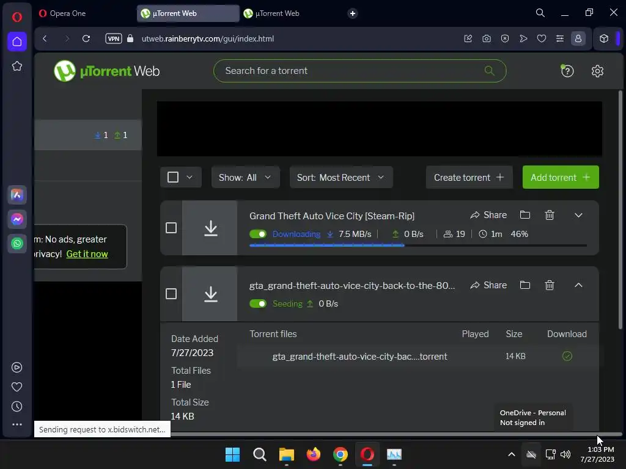Turn off the seeding torrent toggle

point(258,304)
